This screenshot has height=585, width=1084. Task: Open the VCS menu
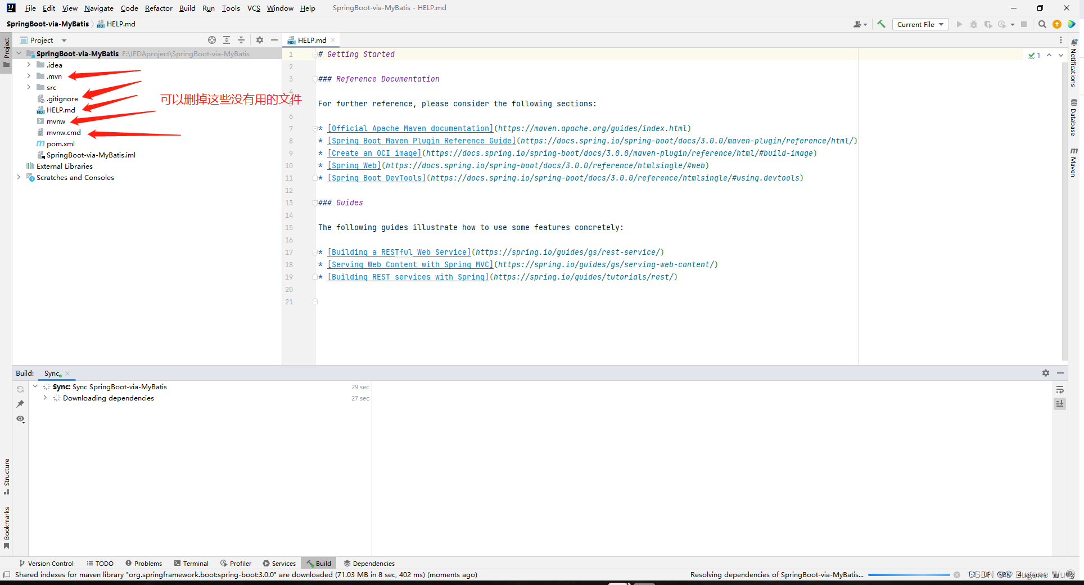click(254, 8)
